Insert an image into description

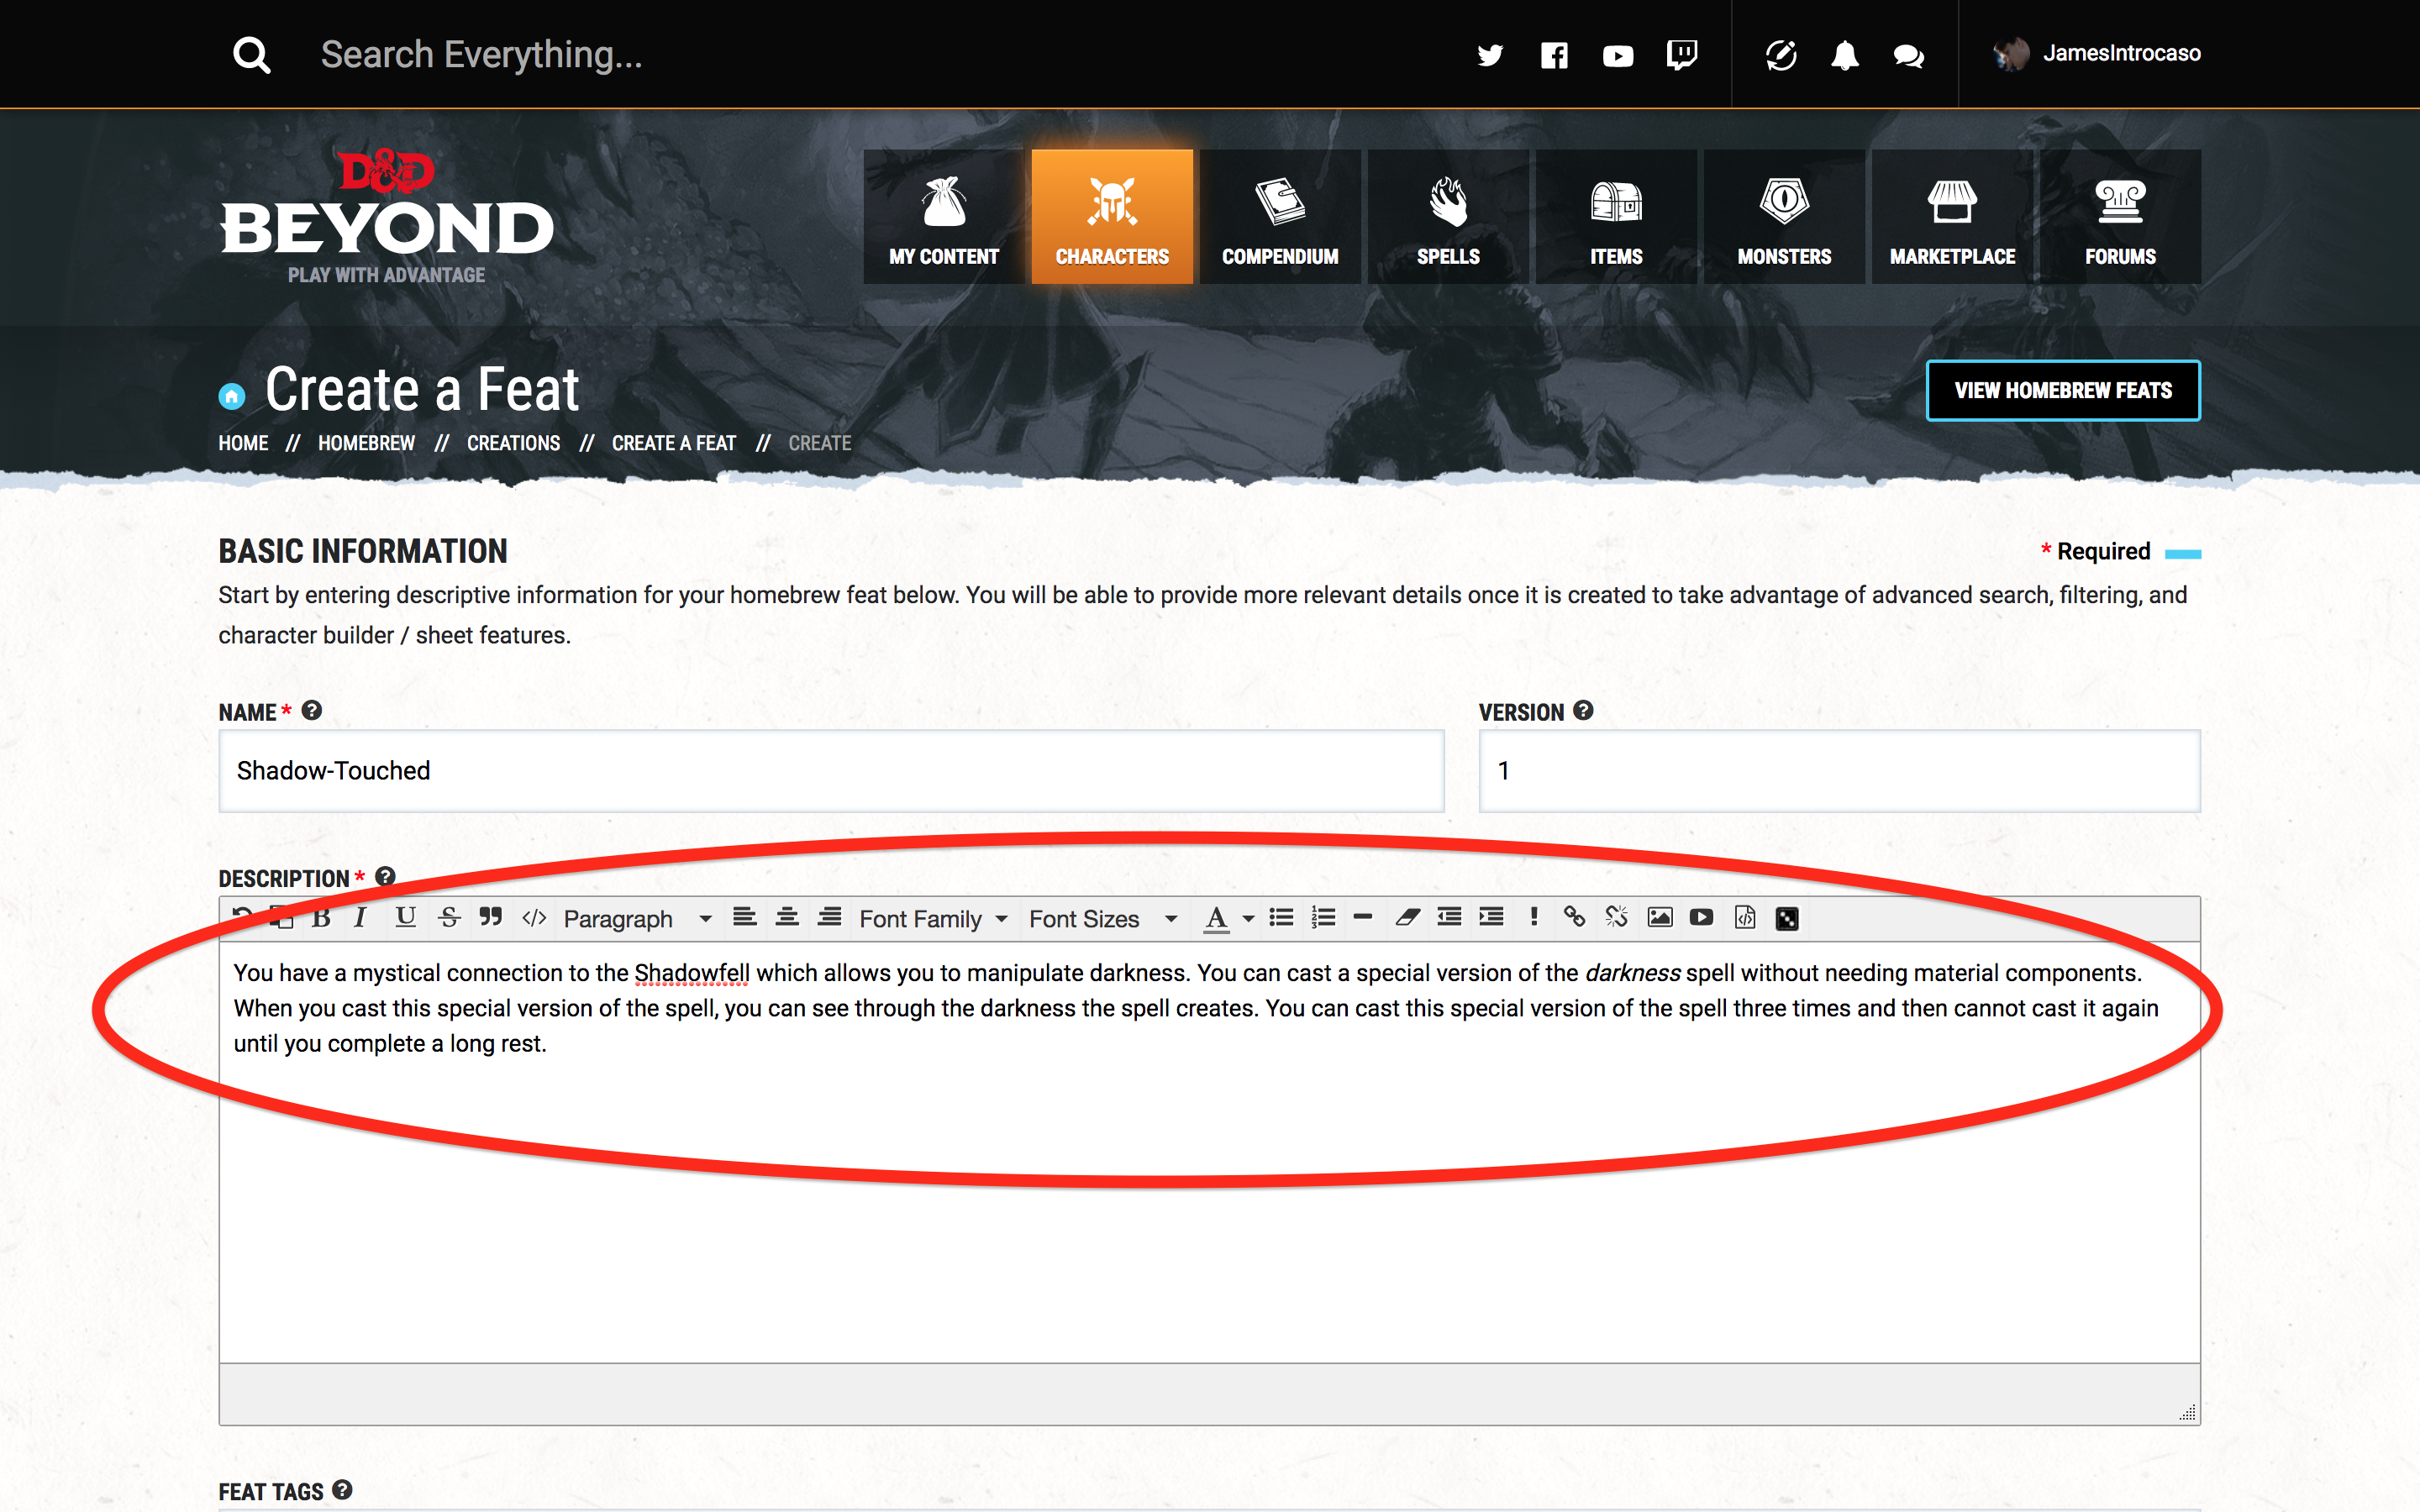1660,917
